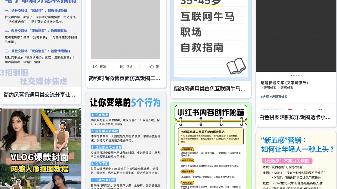Click text 内容可修改 内容可修改
The width and height of the screenshot is (337, 189).
[x=277, y=88]
